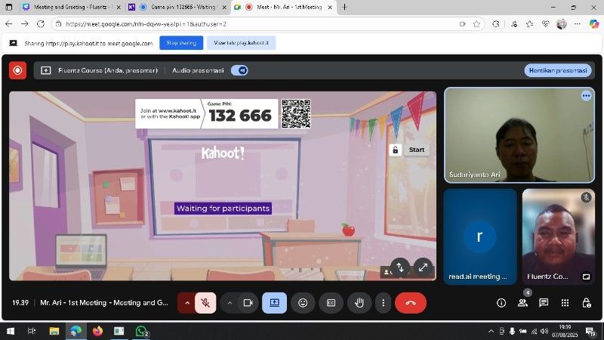Expand video settings chevron beside camera
This screenshot has height=340, width=604.
[x=230, y=303]
